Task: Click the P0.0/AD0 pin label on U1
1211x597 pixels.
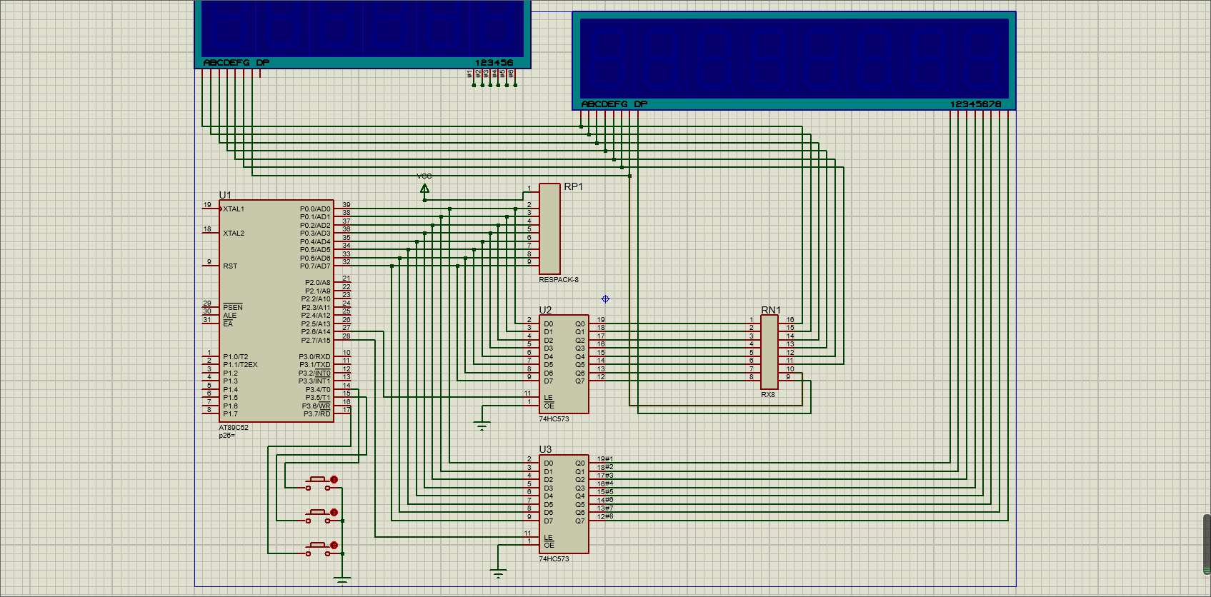Action: click(x=315, y=209)
